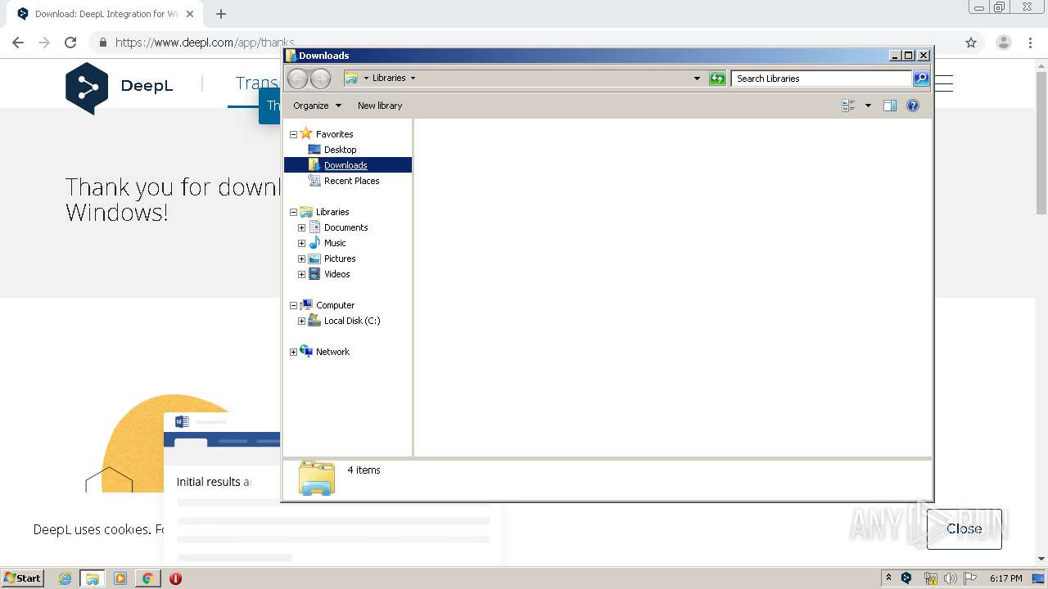
Task: Bookmark this page star icon
Action: pyautogui.click(x=971, y=43)
